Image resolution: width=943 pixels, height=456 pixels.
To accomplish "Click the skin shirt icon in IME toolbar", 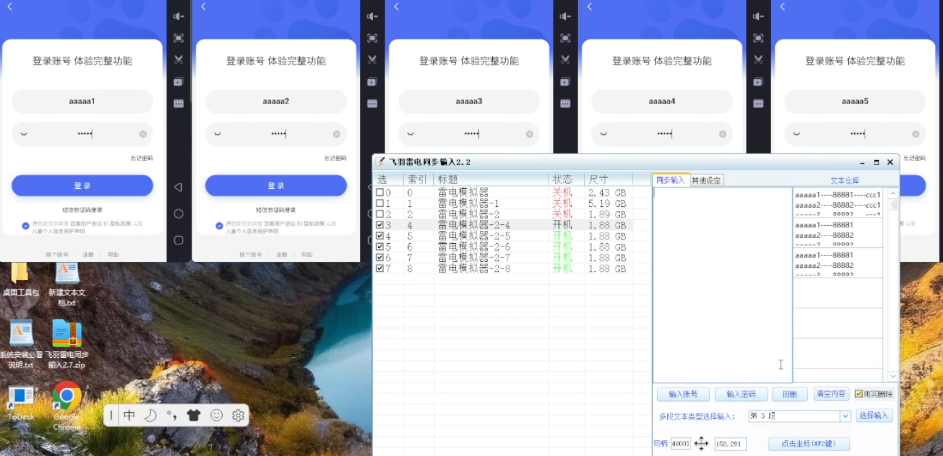I will coord(194,415).
